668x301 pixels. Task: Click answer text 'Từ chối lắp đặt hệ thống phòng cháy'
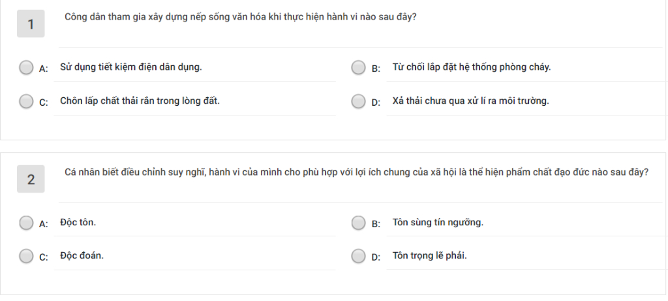[x=472, y=67]
